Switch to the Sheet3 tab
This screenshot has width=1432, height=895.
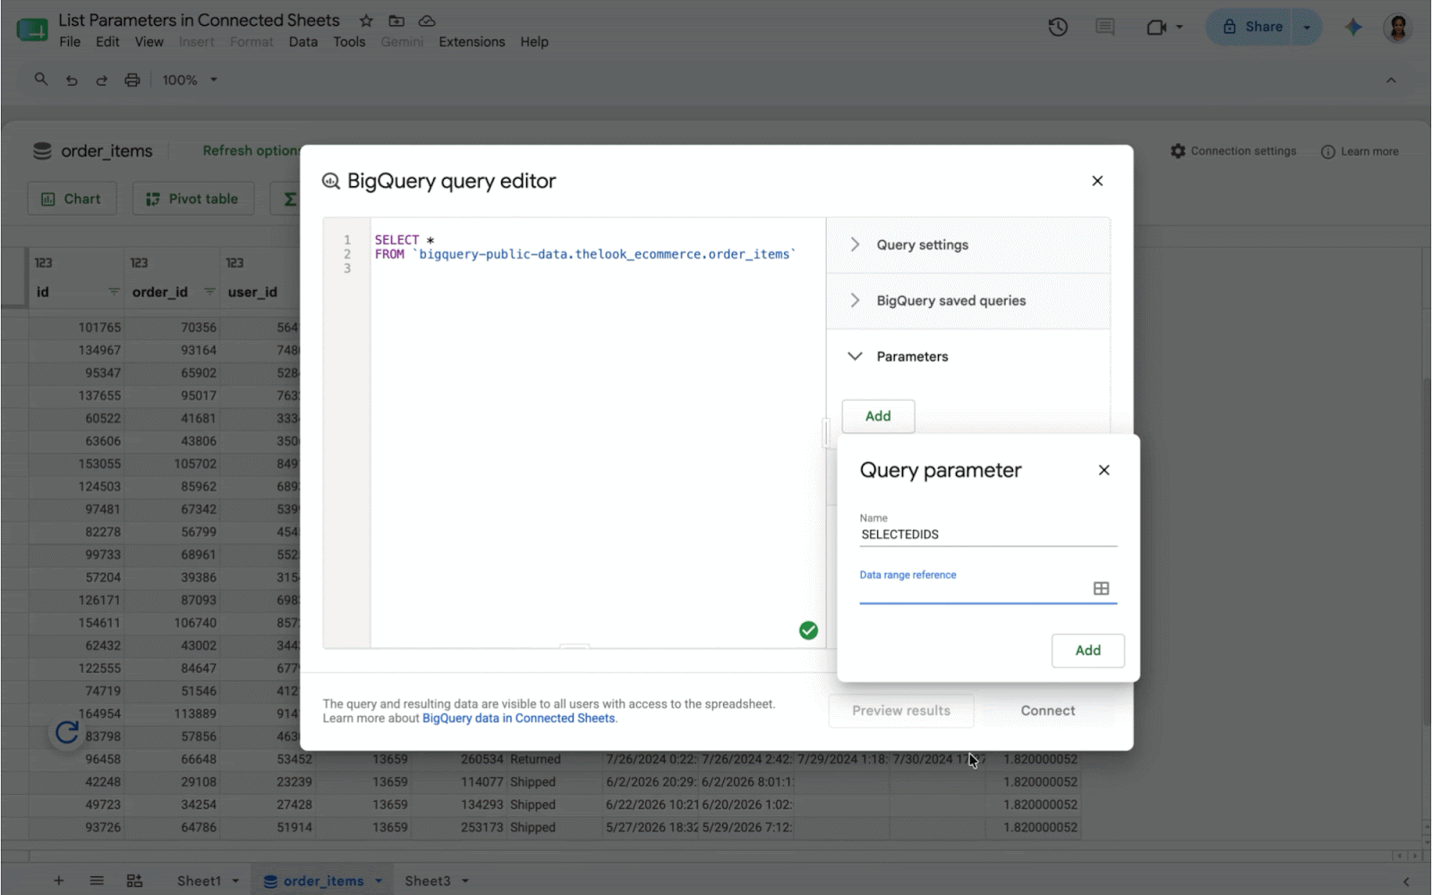[x=428, y=881]
